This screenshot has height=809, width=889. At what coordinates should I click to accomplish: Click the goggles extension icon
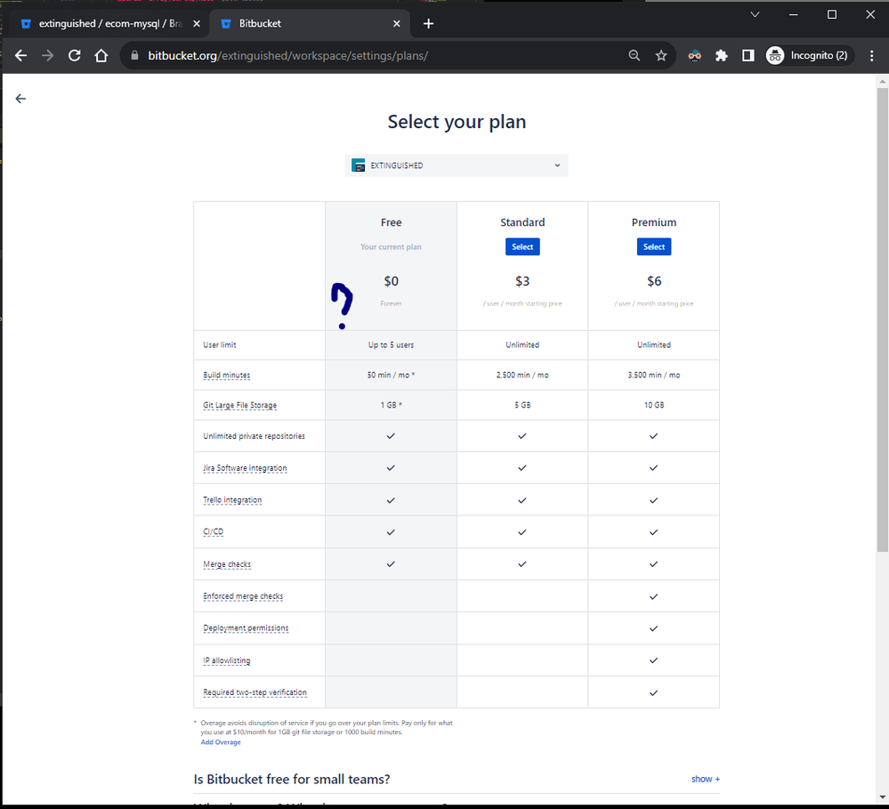click(x=694, y=55)
